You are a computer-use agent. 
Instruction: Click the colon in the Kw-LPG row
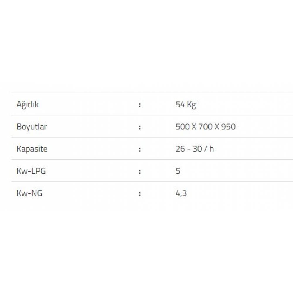pos(140,171)
